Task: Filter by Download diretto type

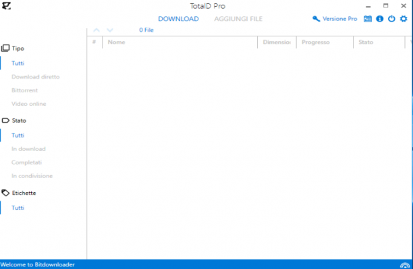Action: (36, 77)
